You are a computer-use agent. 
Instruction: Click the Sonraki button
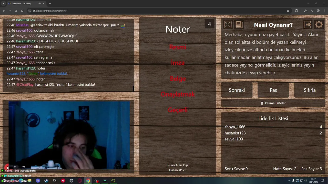pos(237,90)
